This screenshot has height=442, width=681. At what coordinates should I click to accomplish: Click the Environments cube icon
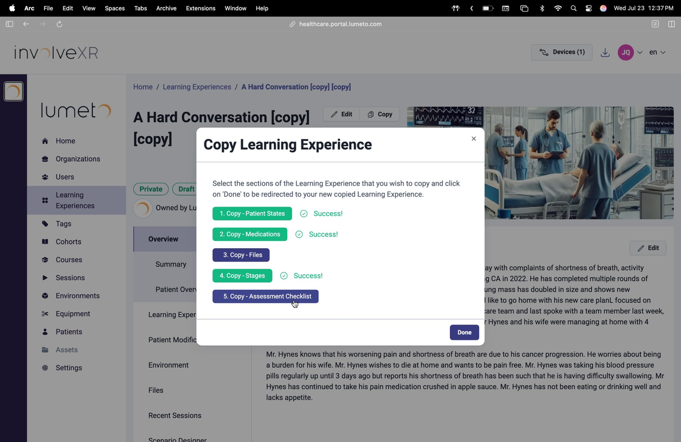pyautogui.click(x=45, y=296)
